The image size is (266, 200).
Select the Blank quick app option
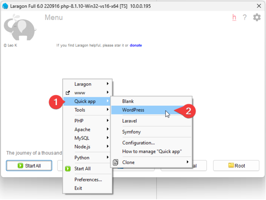(128, 101)
